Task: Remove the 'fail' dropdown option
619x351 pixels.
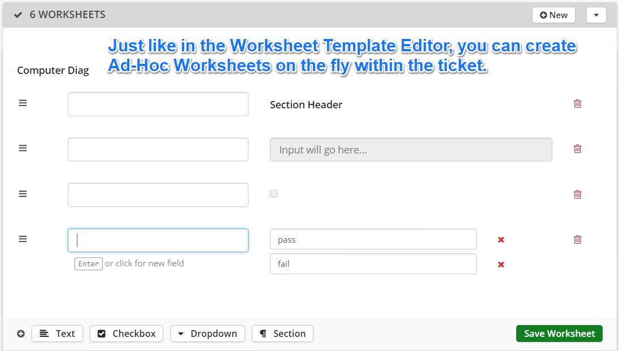Action: pos(501,265)
